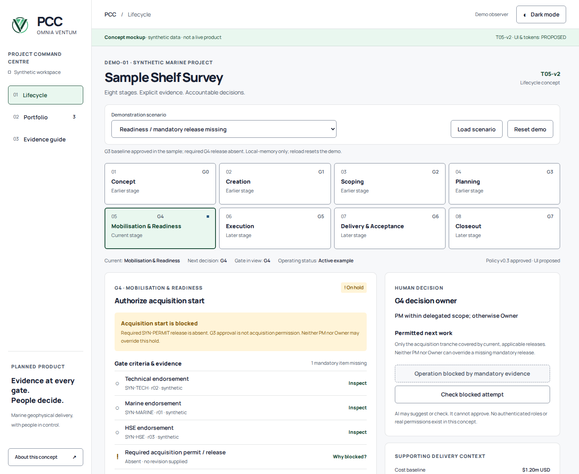Select the Planning G3 stage card
This screenshot has height=474, width=579.
click(504, 184)
